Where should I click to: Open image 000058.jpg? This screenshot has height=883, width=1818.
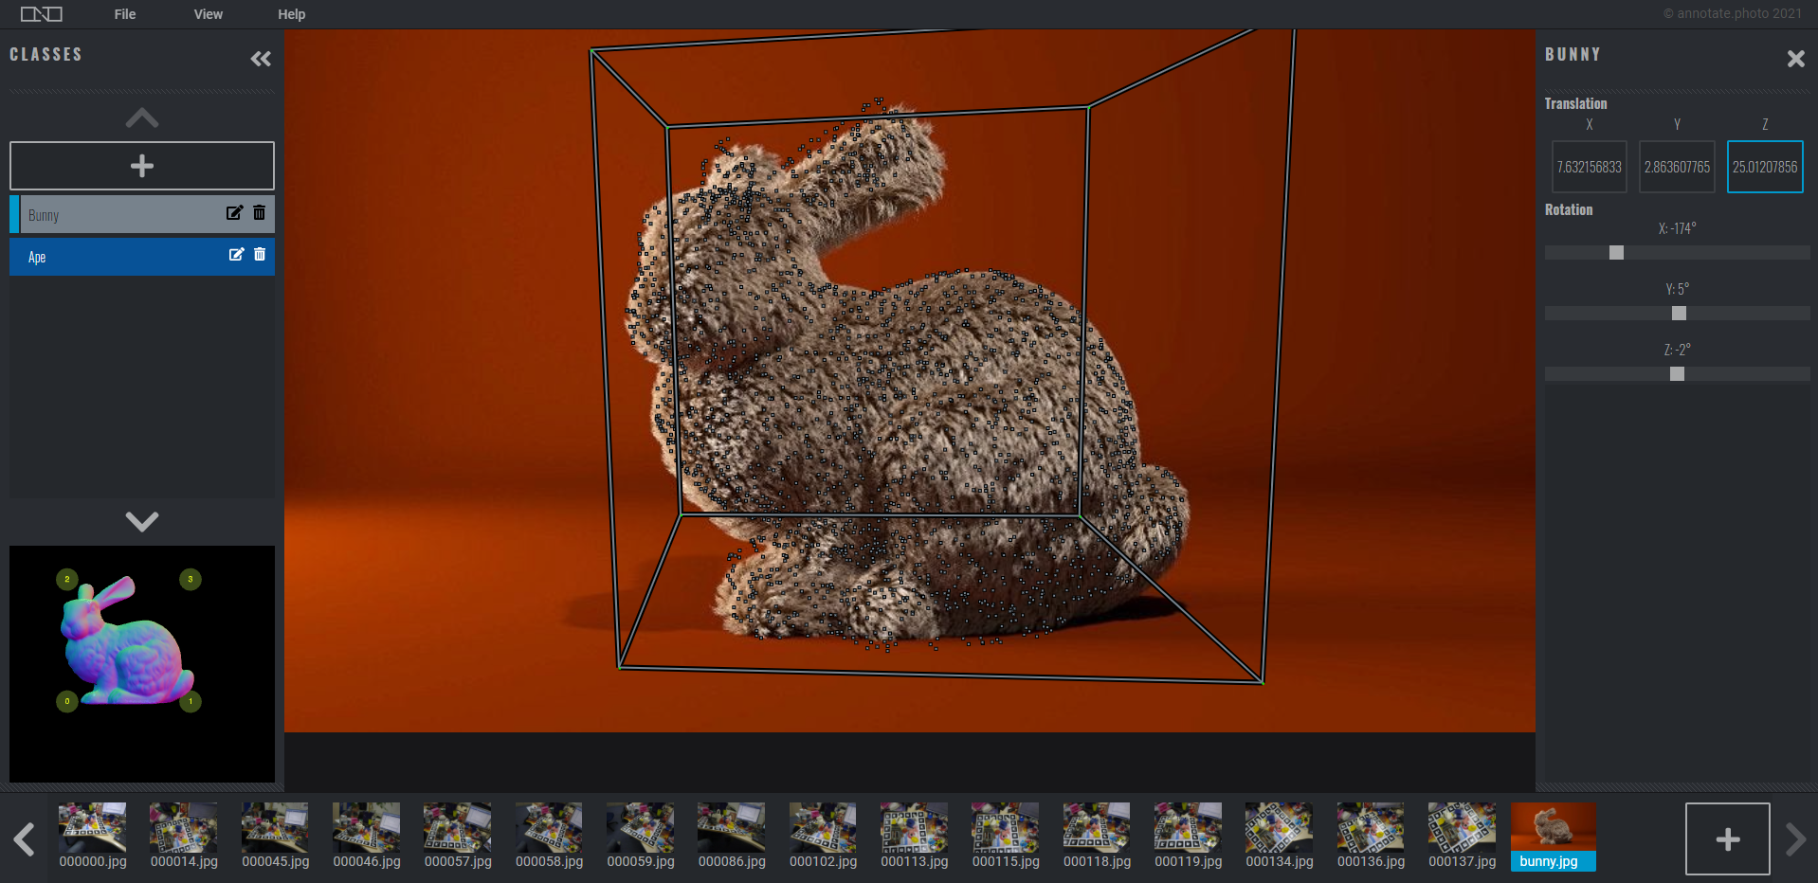point(549,837)
